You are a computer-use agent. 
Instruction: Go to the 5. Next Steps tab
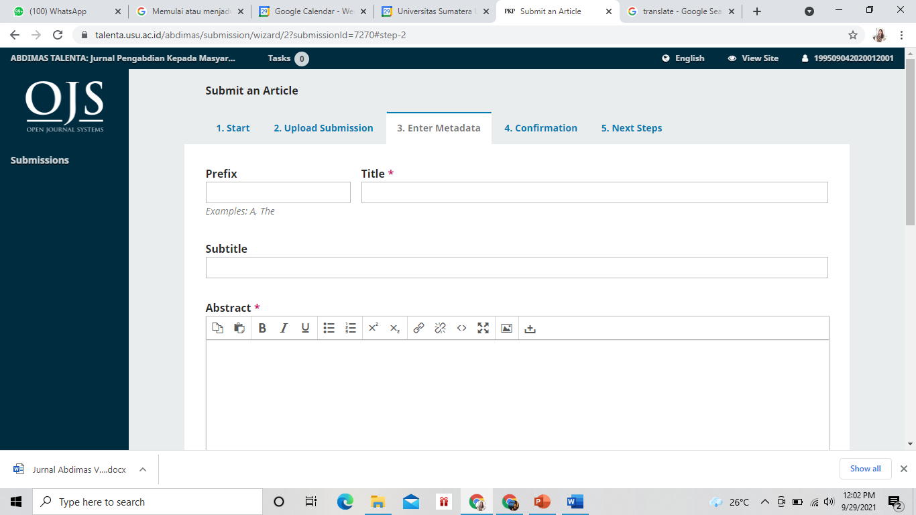[x=631, y=128]
